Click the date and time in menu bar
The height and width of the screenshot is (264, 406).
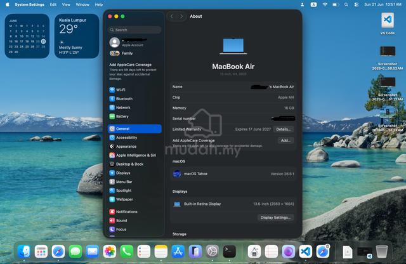[383, 4]
